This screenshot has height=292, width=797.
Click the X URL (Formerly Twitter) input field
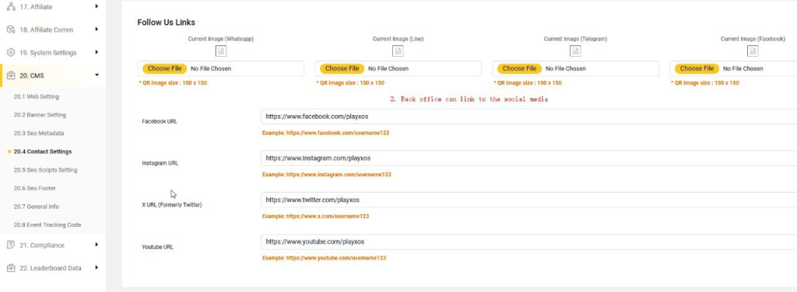(528, 200)
